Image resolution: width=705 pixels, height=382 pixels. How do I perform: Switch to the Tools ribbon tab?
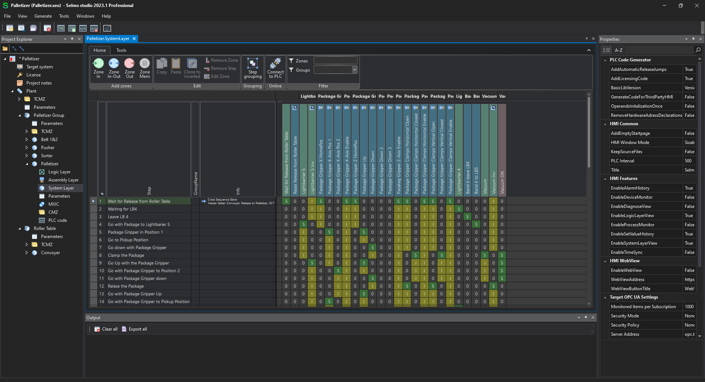pyautogui.click(x=121, y=50)
